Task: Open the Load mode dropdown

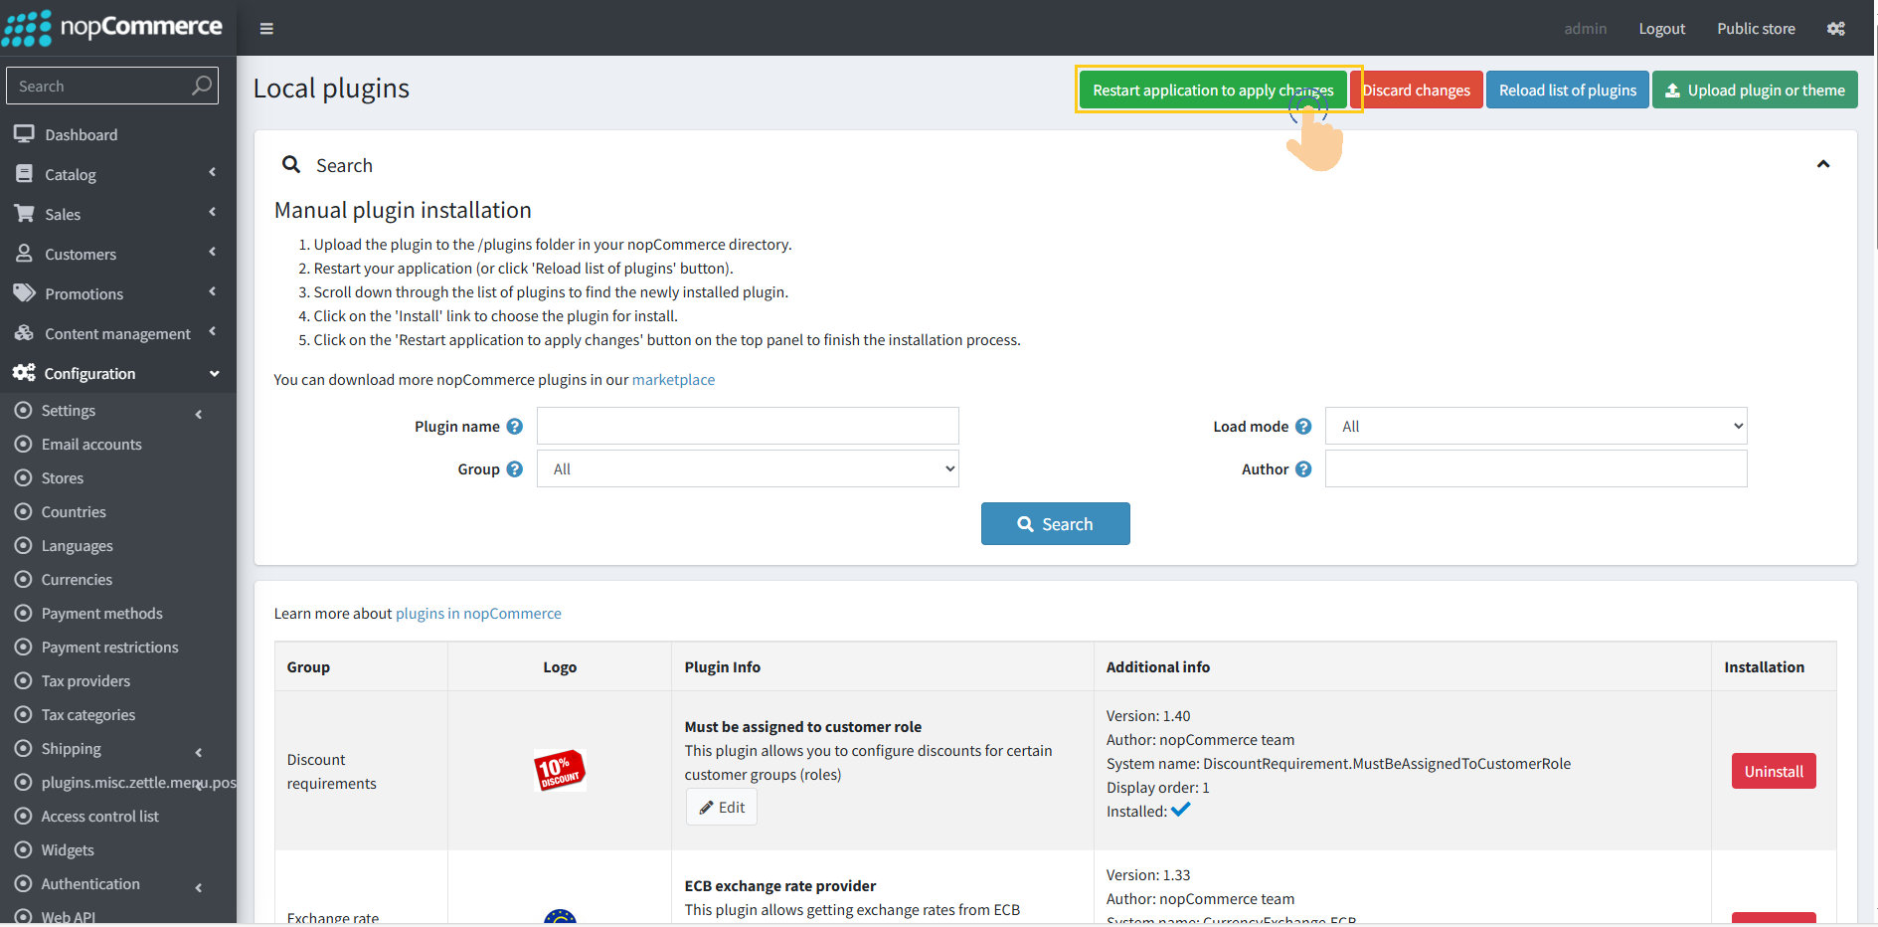Action: [x=1535, y=427]
